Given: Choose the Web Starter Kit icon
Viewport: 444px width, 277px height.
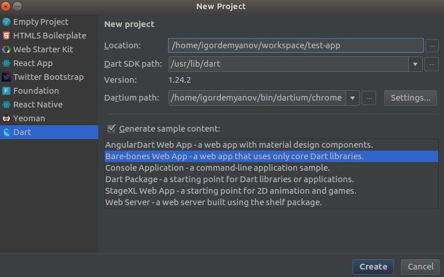Looking at the screenshot, I should click(6, 49).
